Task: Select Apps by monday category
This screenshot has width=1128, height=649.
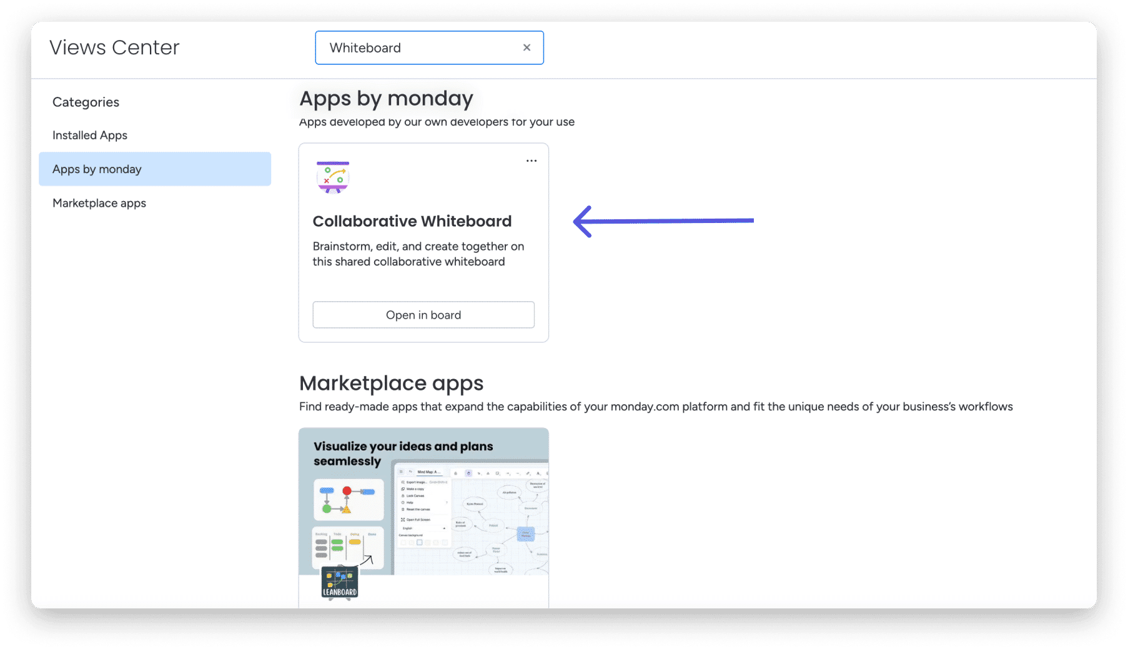Action: click(155, 169)
